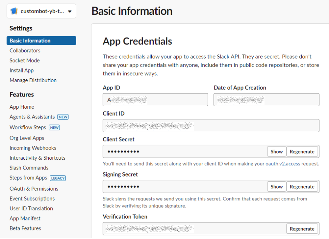Viewport: 329px width, 239px height.
Task: Go to Socket Mode settings
Action: (x=25, y=60)
